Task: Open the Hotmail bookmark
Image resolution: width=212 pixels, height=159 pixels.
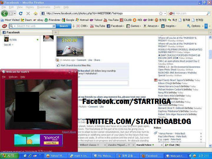Action: tap(82, 20)
